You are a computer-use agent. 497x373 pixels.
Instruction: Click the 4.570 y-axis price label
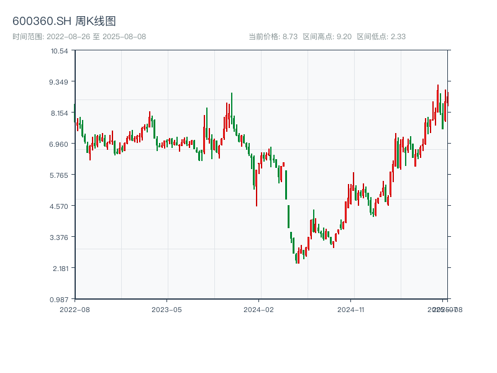60,206
